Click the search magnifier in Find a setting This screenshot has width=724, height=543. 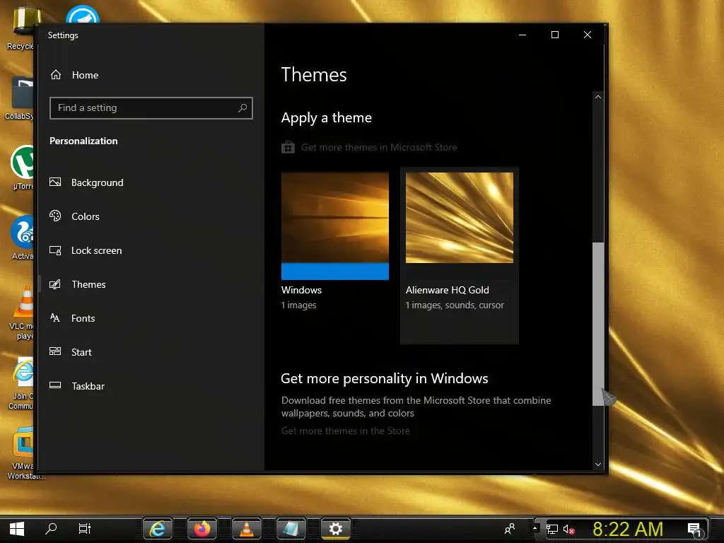coord(243,108)
